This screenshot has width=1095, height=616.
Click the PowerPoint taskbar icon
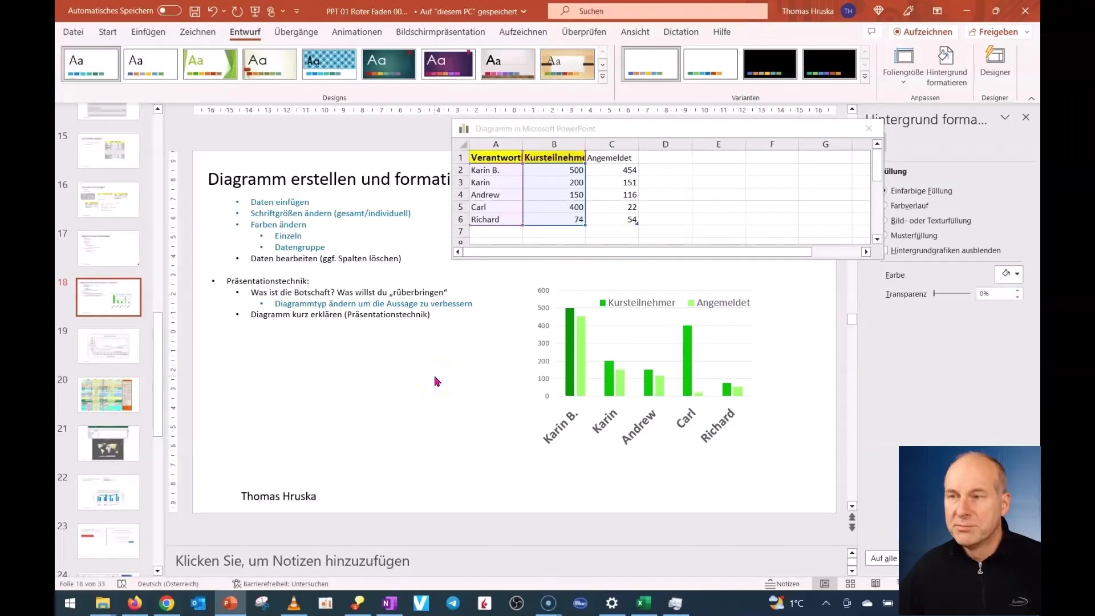tap(230, 602)
